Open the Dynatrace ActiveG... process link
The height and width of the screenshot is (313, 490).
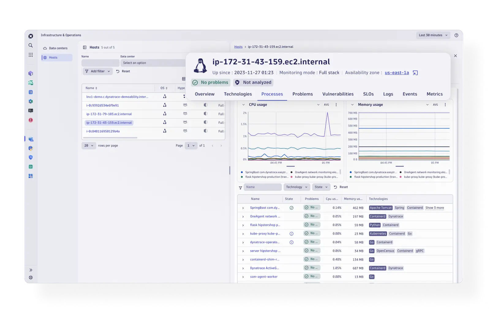tap(264, 268)
